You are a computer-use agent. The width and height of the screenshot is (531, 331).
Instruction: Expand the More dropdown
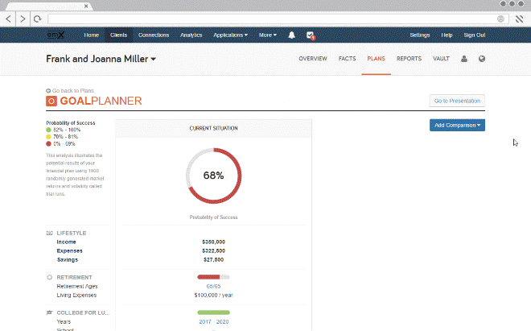(268, 35)
